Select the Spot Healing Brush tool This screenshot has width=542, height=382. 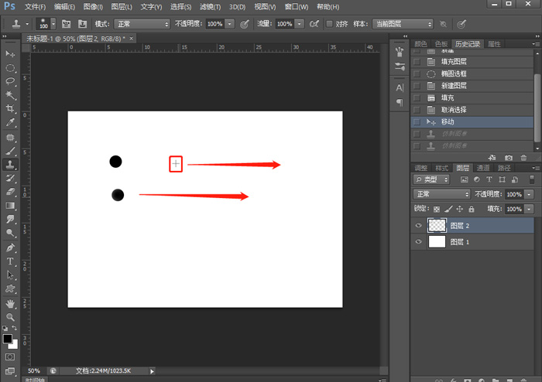10,138
